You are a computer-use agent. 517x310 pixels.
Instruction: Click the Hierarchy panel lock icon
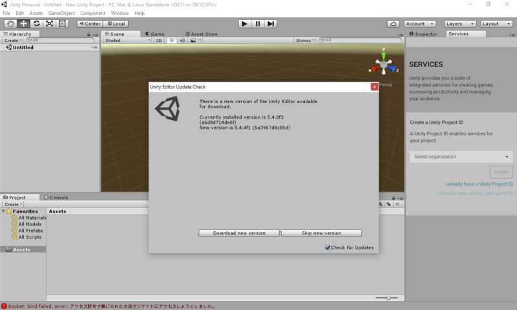click(89, 34)
